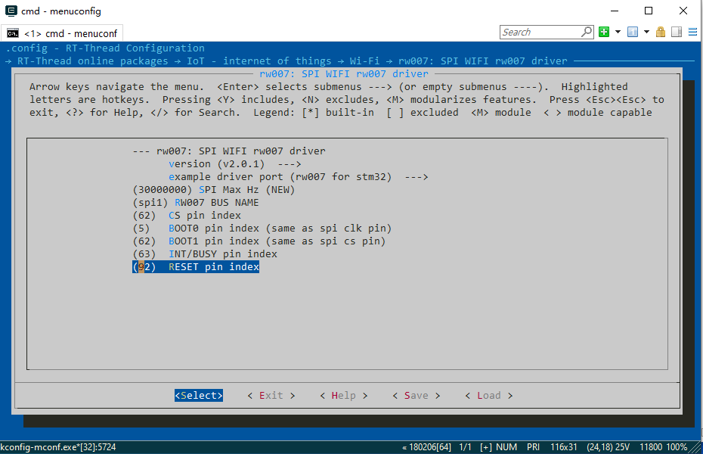Click the gold lock icon in toolbar
The height and width of the screenshot is (454, 703).
point(661,32)
